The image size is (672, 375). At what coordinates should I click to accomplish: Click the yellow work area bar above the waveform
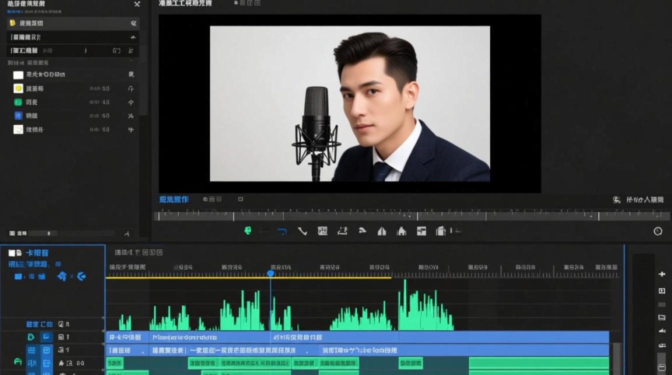point(248,278)
